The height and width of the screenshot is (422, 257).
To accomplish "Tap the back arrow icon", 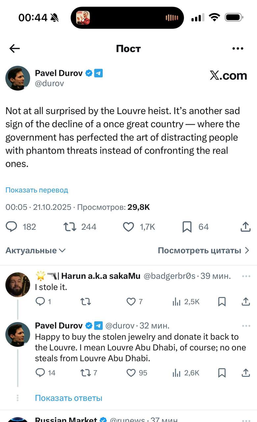I will click(x=15, y=49).
